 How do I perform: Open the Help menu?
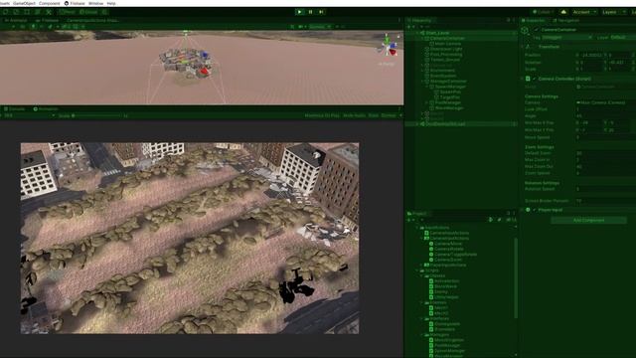pyautogui.click(x=111, y=3)
